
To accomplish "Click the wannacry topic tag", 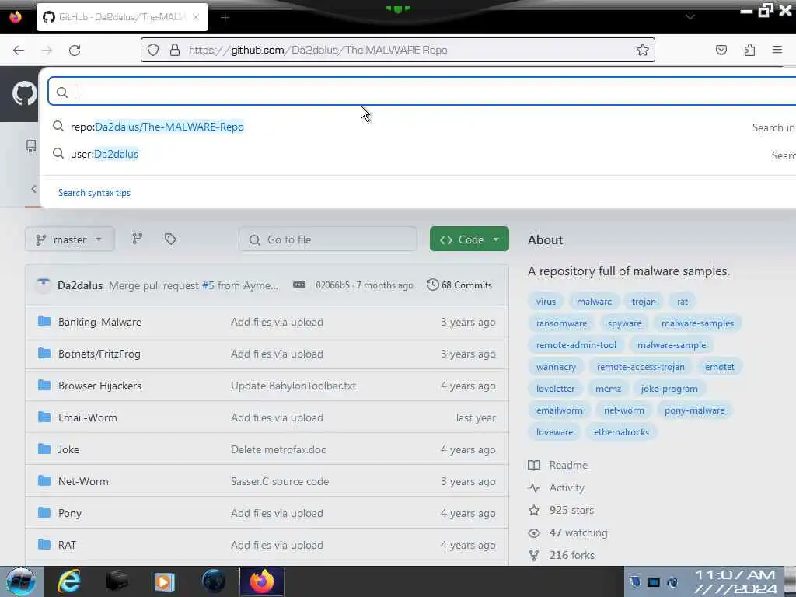I will click(556, 367).
